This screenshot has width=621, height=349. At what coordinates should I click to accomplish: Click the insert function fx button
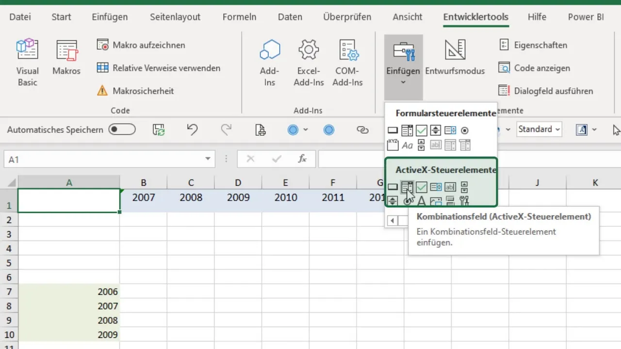[x=302, y=159]
